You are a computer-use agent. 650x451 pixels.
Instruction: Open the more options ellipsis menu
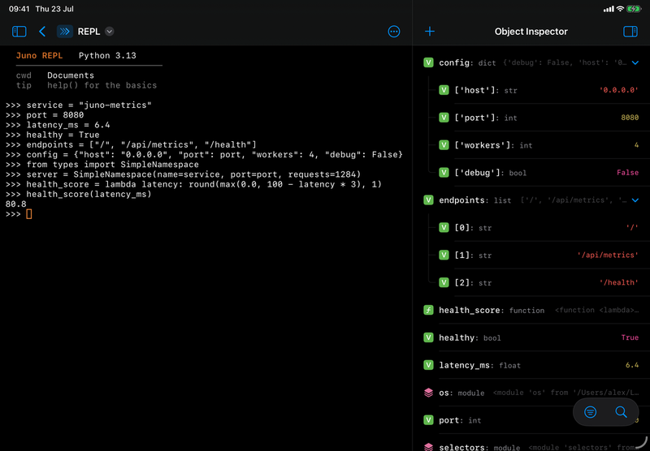[x=394, y=32]
